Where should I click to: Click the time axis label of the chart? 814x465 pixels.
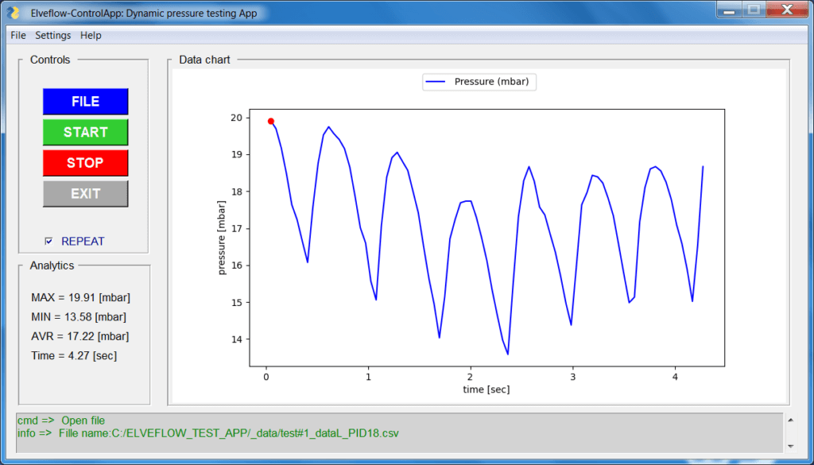pyautogui.click(x=486, y=389)
